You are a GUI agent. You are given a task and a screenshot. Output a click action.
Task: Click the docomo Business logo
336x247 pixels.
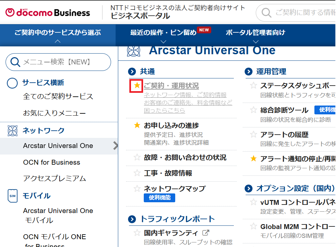click(48, 12)
